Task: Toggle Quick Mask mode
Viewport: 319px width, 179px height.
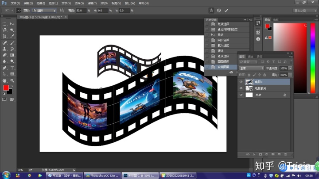Action: coord(4,99)
